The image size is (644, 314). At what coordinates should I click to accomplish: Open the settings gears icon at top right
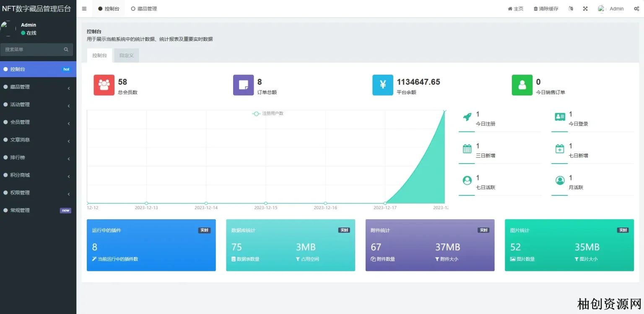[x=636, y=9]
